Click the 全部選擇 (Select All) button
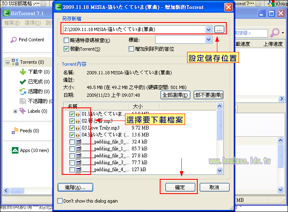 pos(175,95)
